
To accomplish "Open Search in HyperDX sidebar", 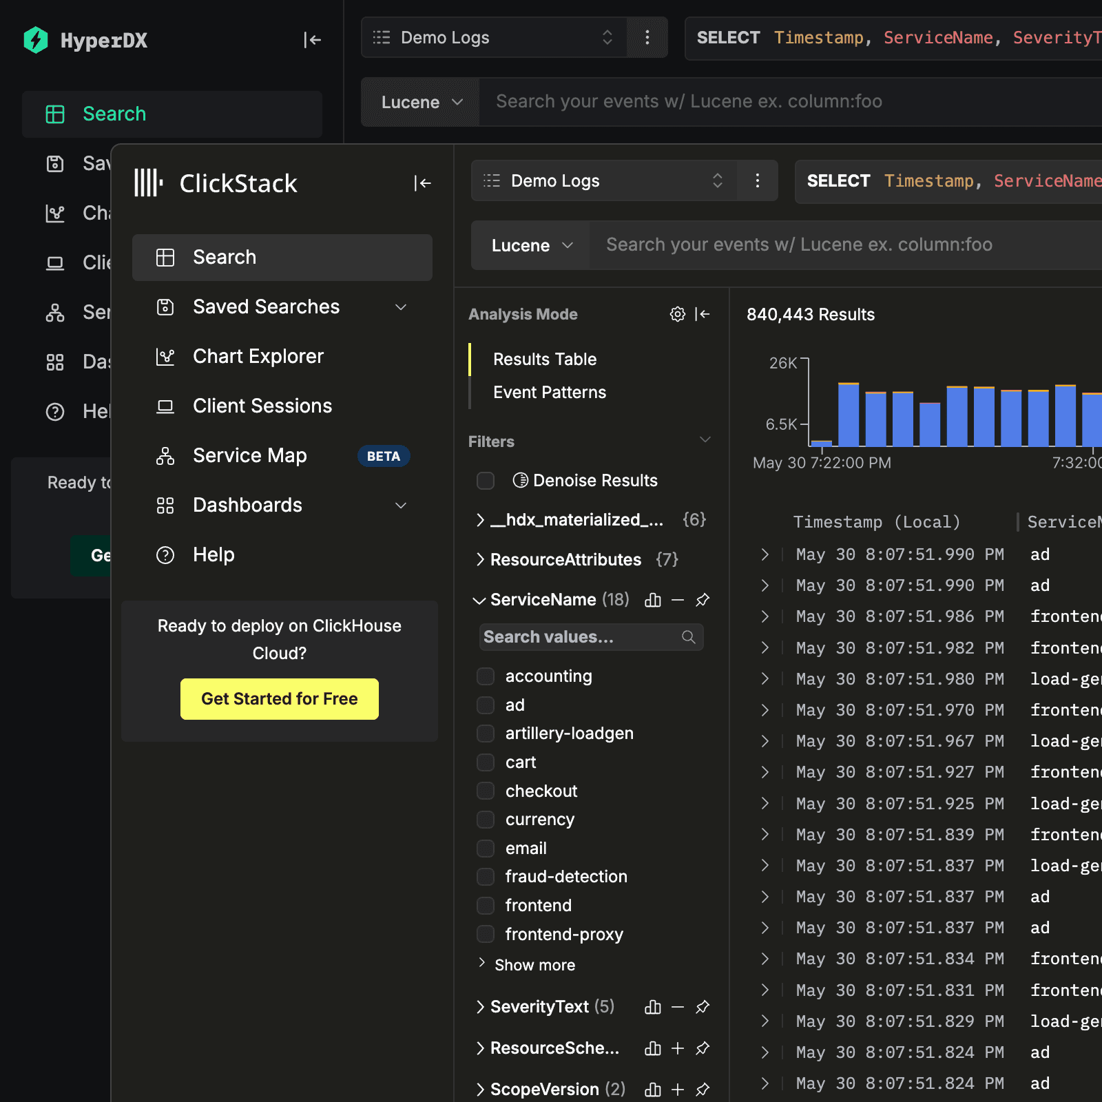I will tap(172, 114).
